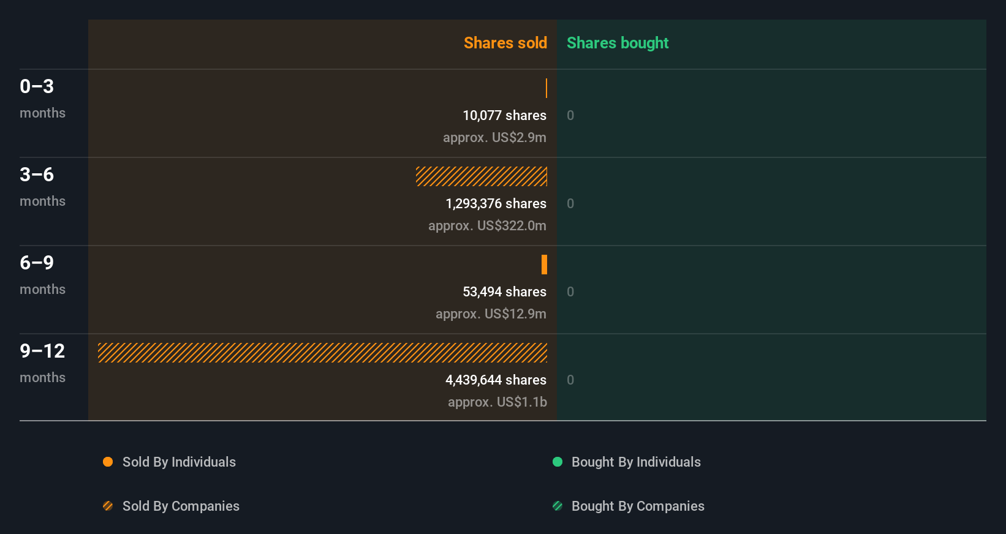Image resolution: width=1006 pixels, height=534 pixels.
Task: Click the striped Sold By Companies legend icon
Action: pyautogui.click(x=108, y=506)
